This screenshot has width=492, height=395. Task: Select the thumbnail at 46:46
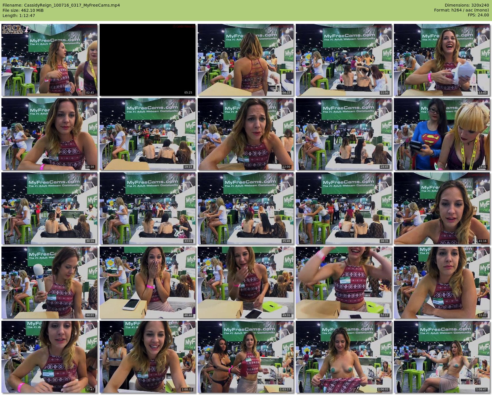pyautogui.click(x=148, y=283)
